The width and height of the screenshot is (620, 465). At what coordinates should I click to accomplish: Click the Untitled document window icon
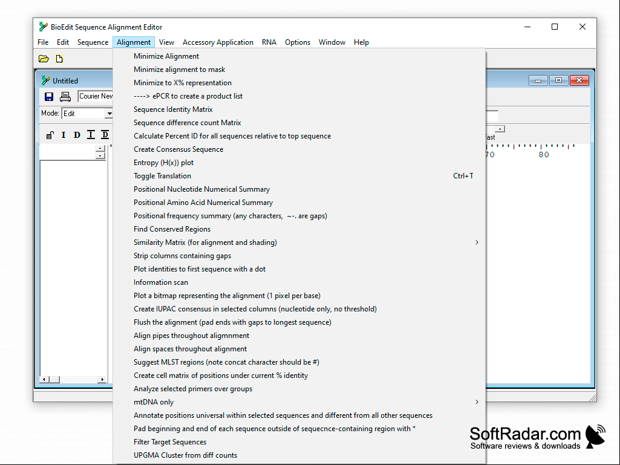point(46,80)
